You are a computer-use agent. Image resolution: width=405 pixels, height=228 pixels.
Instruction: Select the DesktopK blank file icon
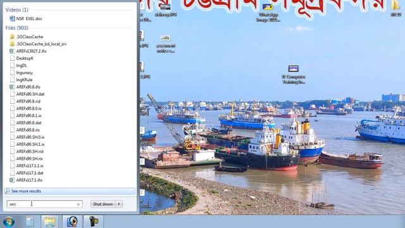12,58
